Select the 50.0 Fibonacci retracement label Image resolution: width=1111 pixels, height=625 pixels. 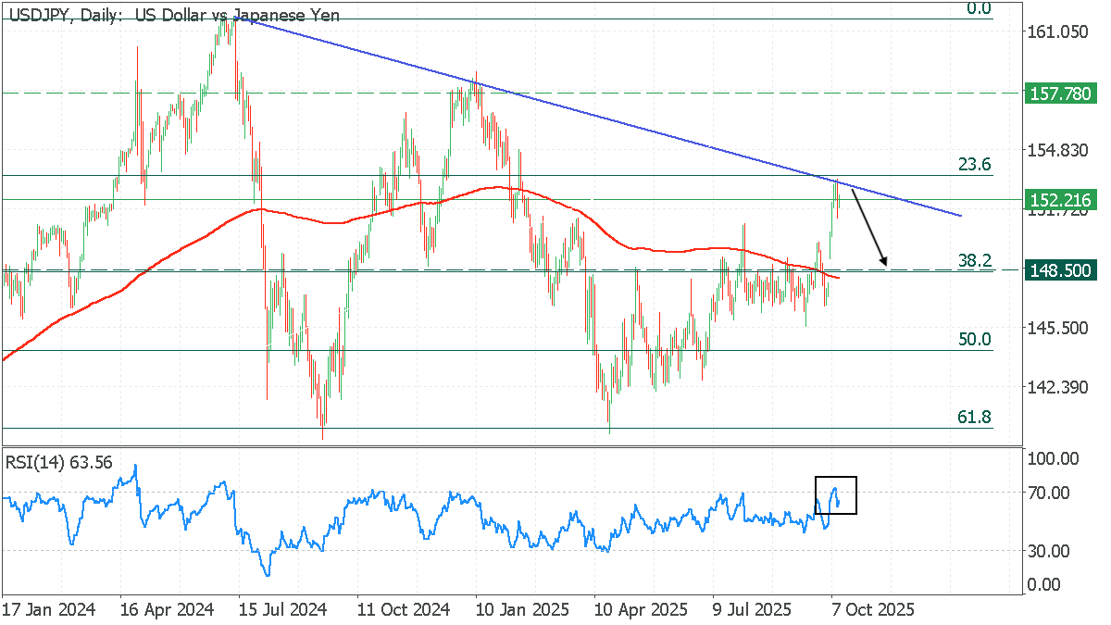tap(974, 340)
